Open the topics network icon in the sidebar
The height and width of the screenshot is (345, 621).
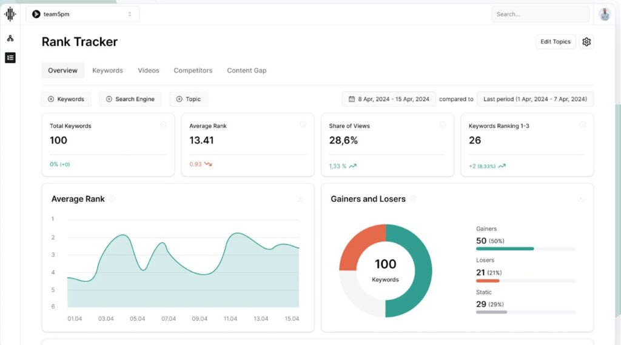click(10, 39)
